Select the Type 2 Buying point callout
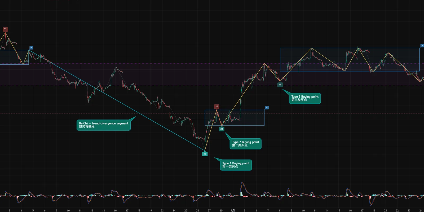Viewport: 424px width, 212px height. 245,144
